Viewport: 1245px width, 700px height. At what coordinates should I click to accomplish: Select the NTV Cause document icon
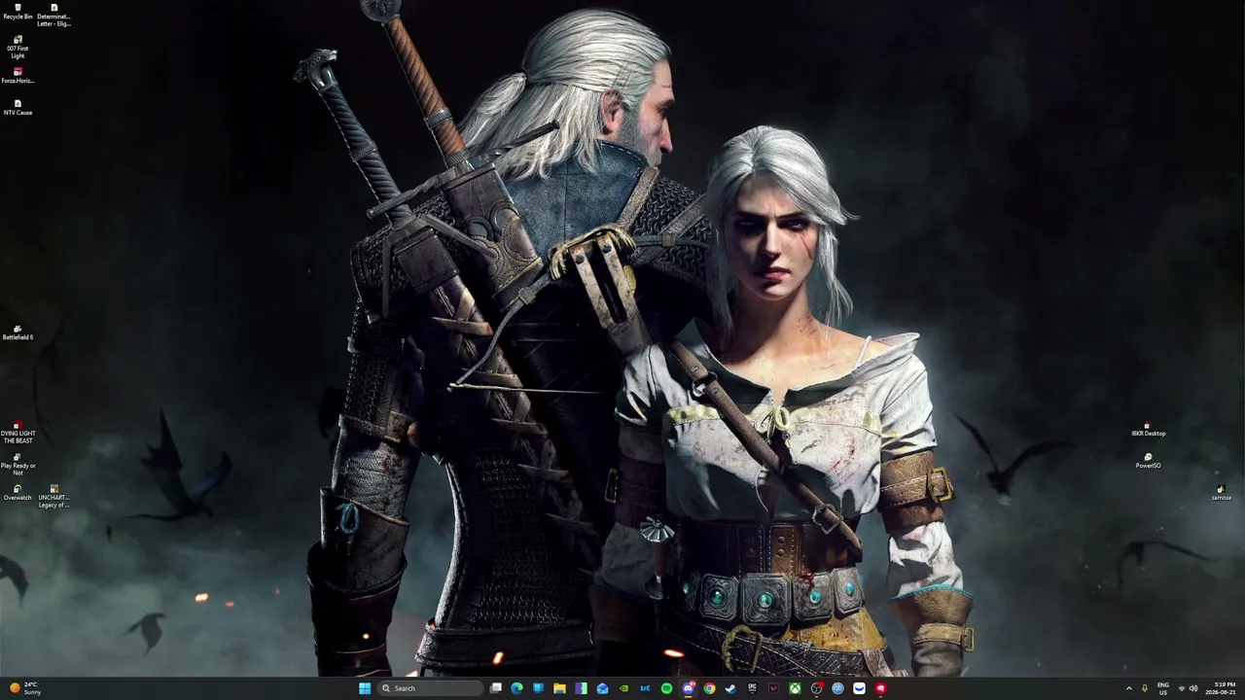(18, 107)
